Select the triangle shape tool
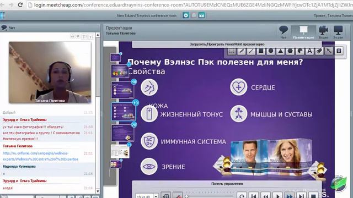 (280, 51)
